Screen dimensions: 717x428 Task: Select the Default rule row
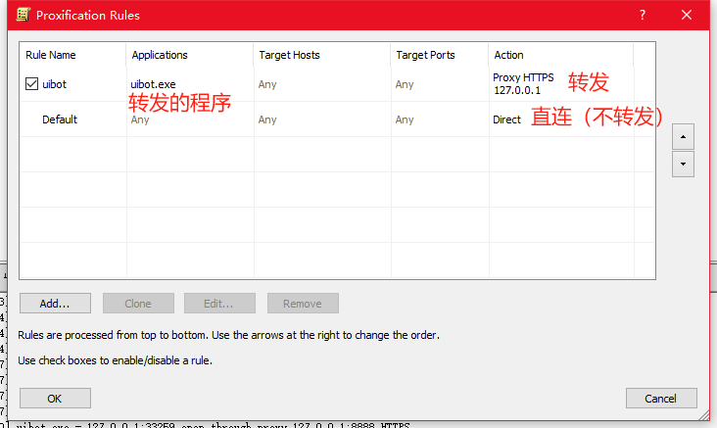point(60,119)
